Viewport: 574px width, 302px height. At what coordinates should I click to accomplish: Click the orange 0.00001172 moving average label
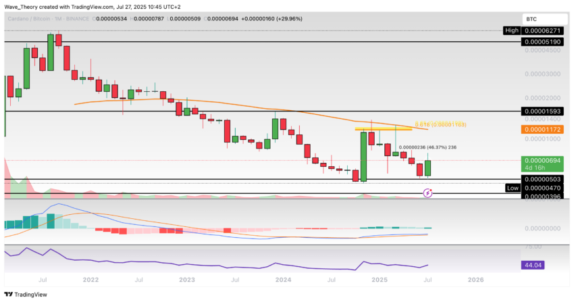542,129
